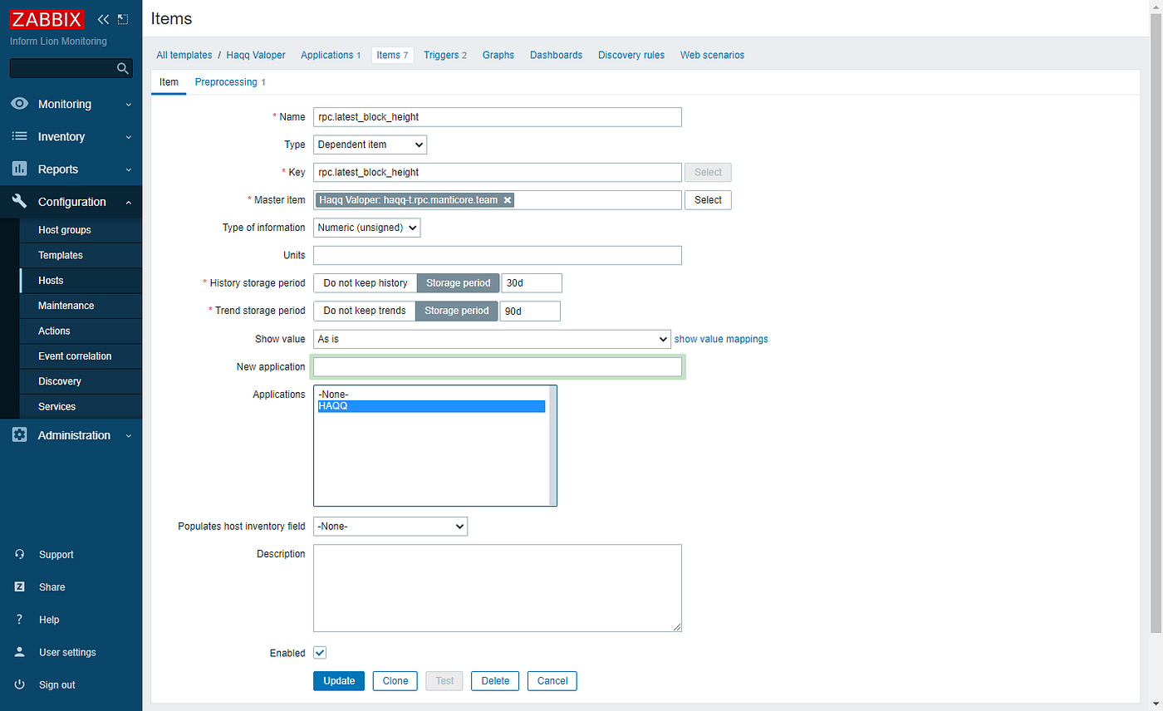
Task: Open Actions in Configuration menu
Action: (81, 331)
